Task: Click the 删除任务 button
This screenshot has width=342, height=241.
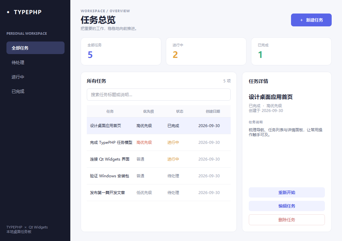Action: click(287, 220)
